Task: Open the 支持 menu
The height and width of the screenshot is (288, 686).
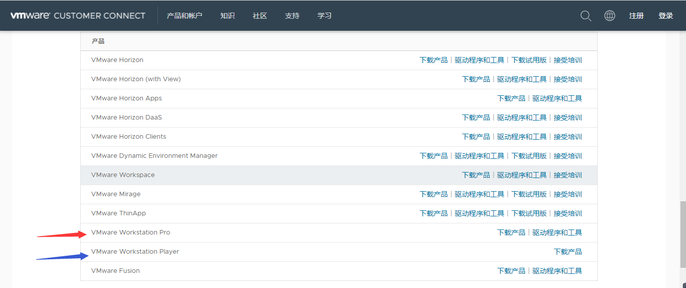Action: coord(292,16)
